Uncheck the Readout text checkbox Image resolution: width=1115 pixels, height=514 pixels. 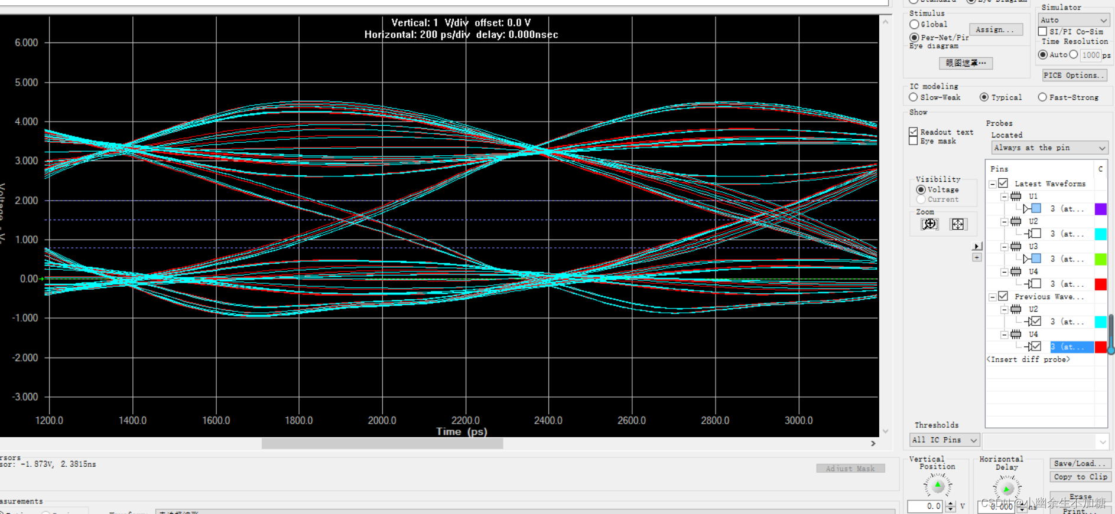(914, 132)
